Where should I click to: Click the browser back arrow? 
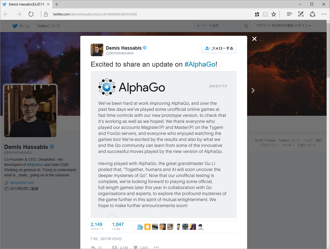(x=6, y=14)
